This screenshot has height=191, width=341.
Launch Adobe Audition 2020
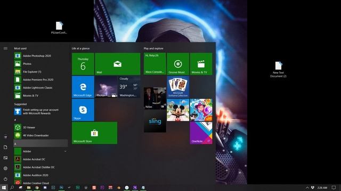tap(40, 175)
